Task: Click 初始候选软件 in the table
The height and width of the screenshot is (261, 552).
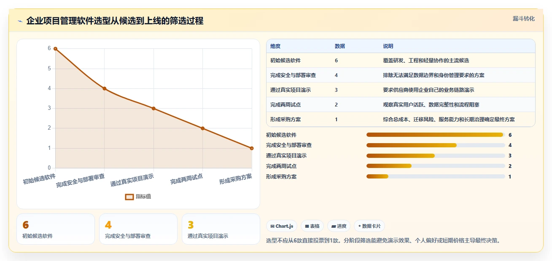Action: (x=285, y=61)
